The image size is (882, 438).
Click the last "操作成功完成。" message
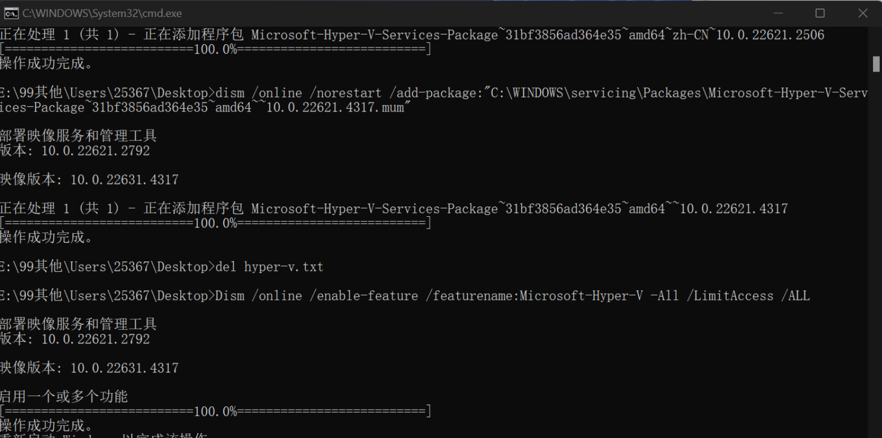point(46,426)
